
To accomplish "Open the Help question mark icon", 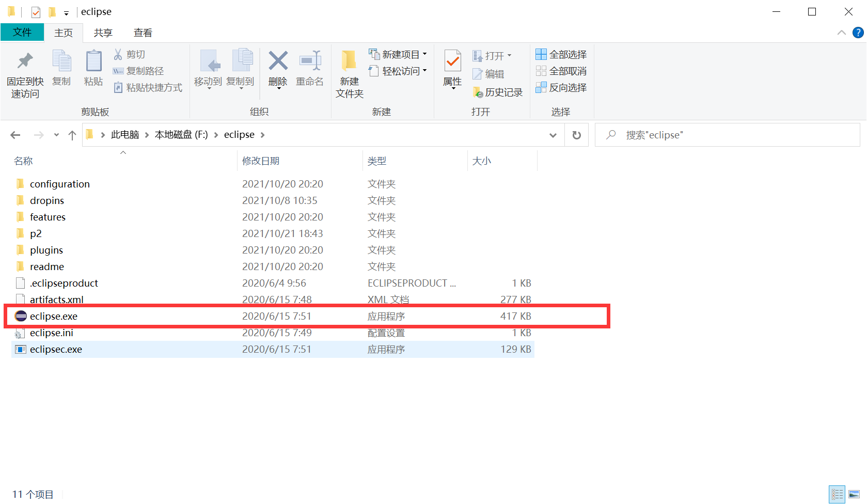I will pos(858,33).
